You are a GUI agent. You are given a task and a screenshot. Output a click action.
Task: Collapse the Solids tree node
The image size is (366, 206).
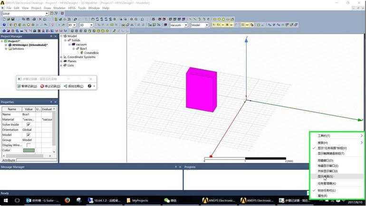[x=66, y=40]
